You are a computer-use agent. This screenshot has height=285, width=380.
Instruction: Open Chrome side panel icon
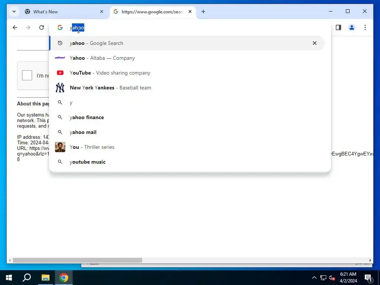[338, 27]
